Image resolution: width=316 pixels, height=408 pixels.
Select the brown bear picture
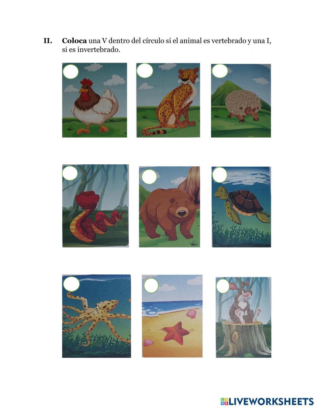click(169, 207)
